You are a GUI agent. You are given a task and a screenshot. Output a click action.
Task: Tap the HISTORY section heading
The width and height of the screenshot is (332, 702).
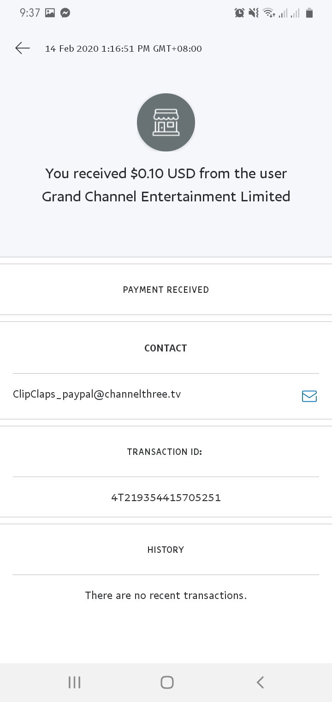pyautogui.click(x=166, y=550)
